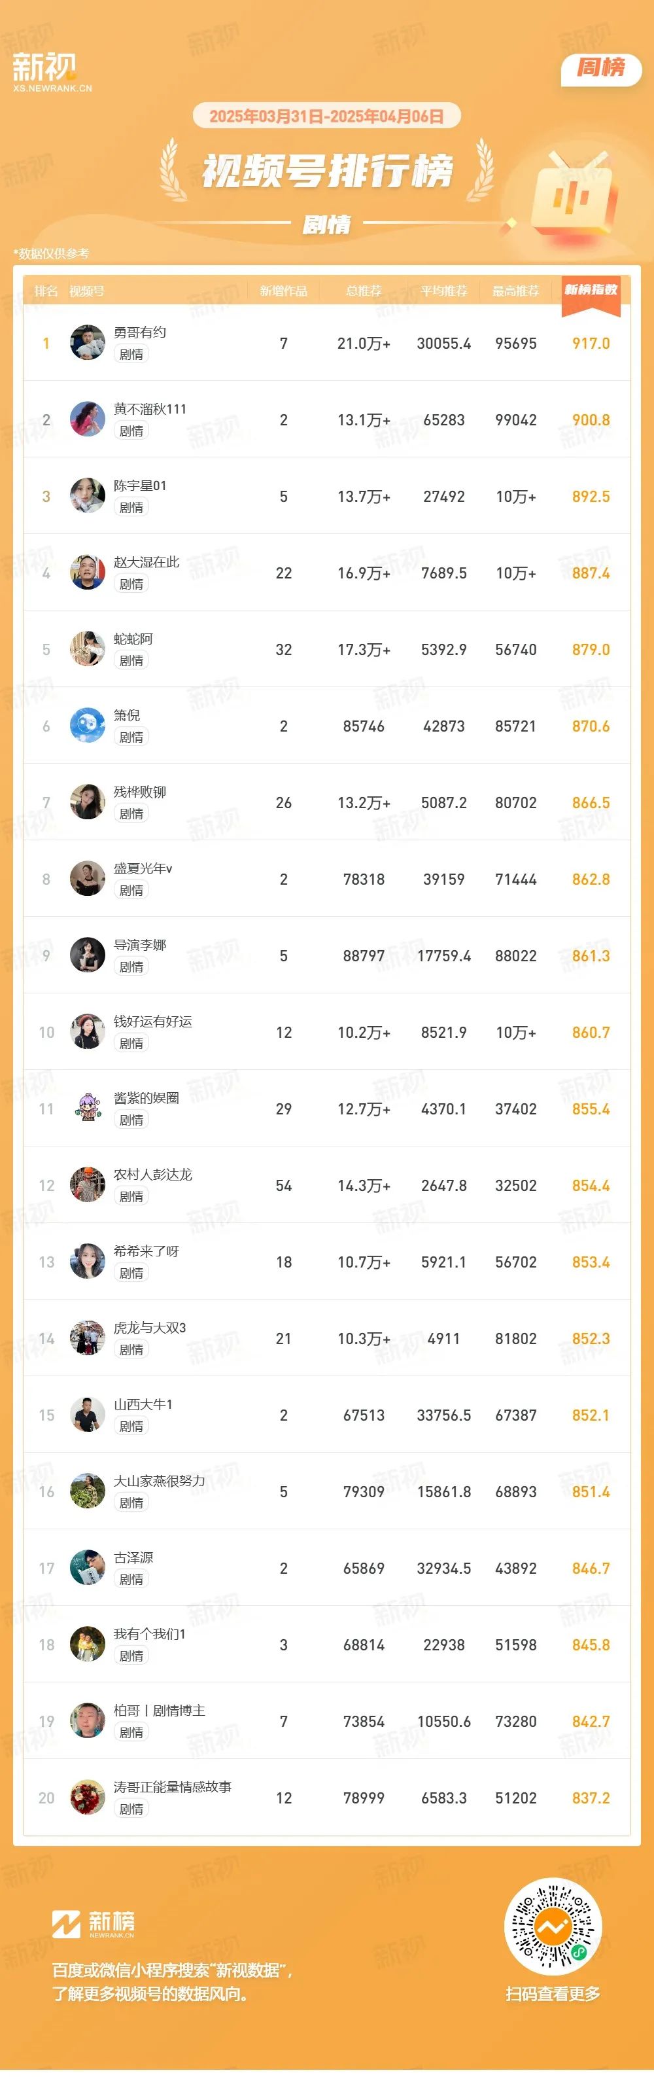Click 扫码查看更多 text
654x2077 pixels.
tap(553, 1993)
